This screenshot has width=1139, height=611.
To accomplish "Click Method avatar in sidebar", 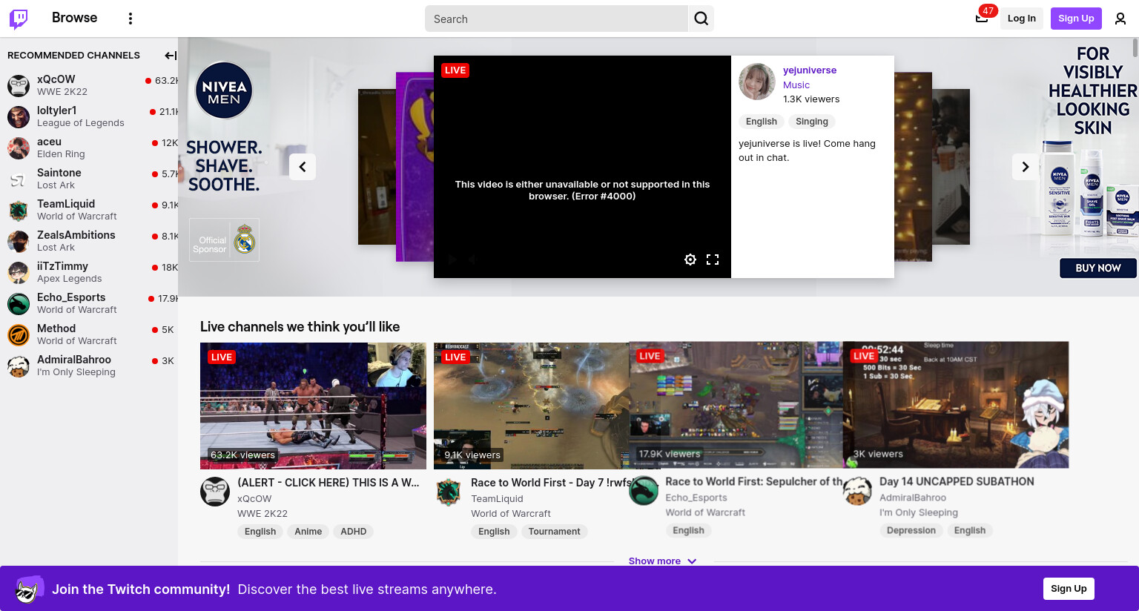I will [19, 334].
